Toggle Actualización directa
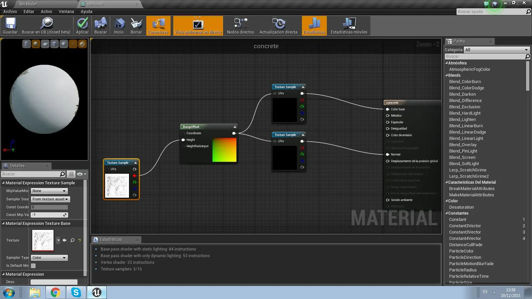The width and height of the screenshot is (532, 299). [278, 26]
